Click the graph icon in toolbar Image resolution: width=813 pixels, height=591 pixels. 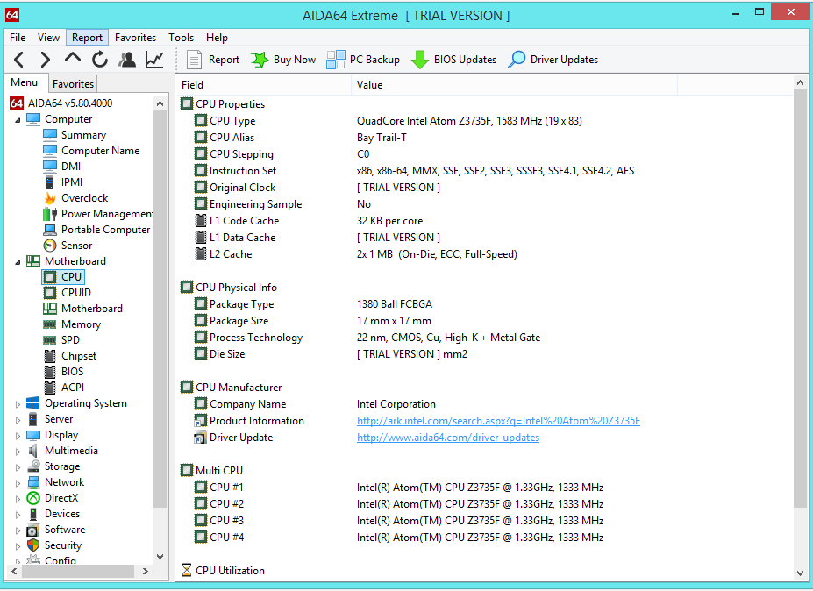pos(154,60)
